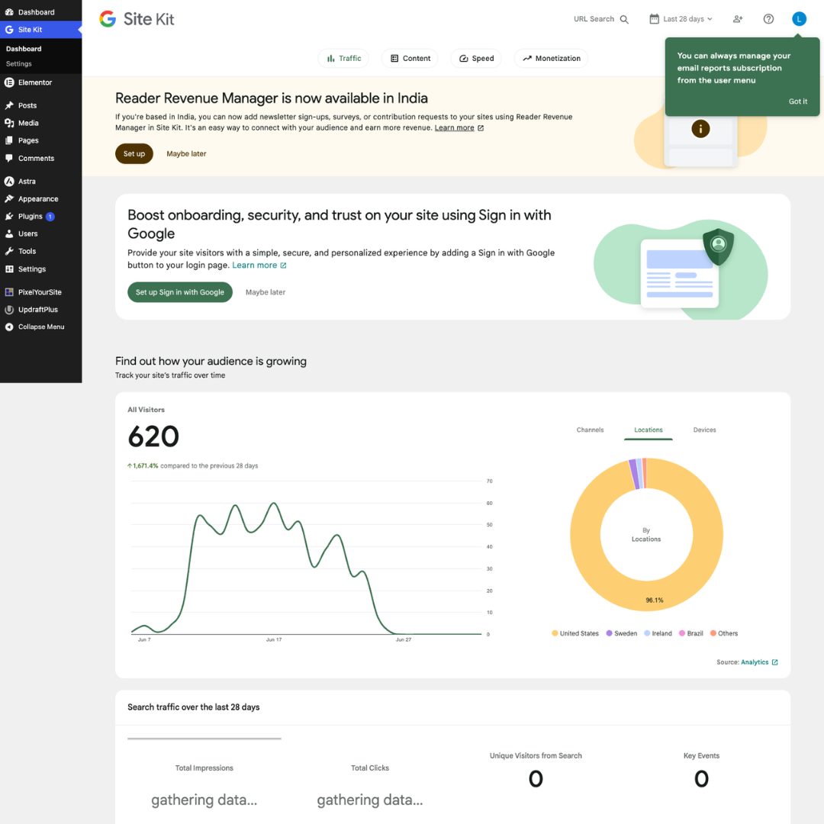824x824 pixels.
Task: Open user menu avatar L
Action: click(799, 19)
